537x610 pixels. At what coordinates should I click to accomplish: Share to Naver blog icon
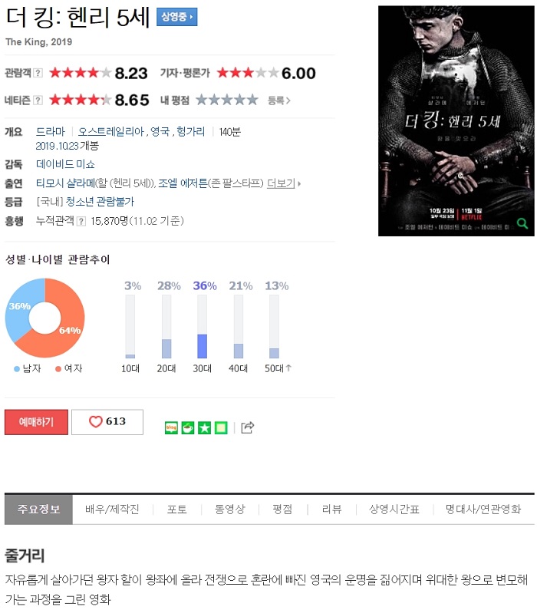171,427
